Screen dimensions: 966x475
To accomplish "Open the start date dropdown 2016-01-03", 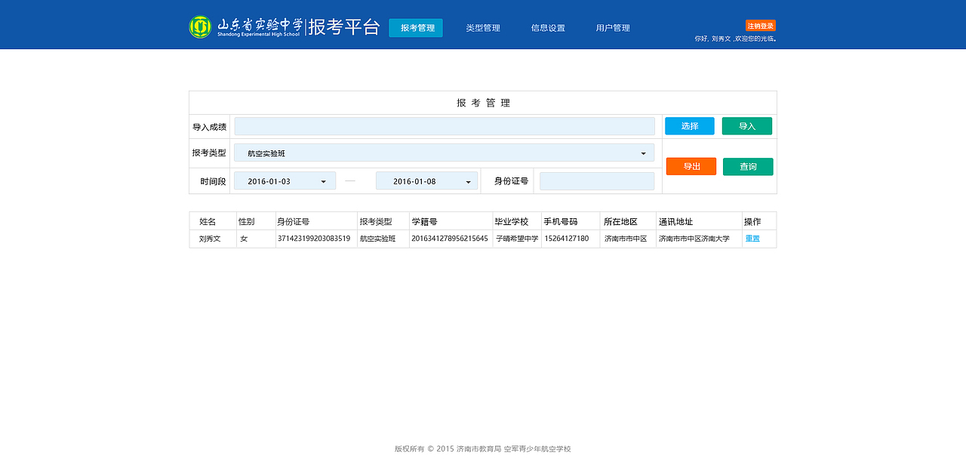I will pyautogui.click(x=285, y=180).
